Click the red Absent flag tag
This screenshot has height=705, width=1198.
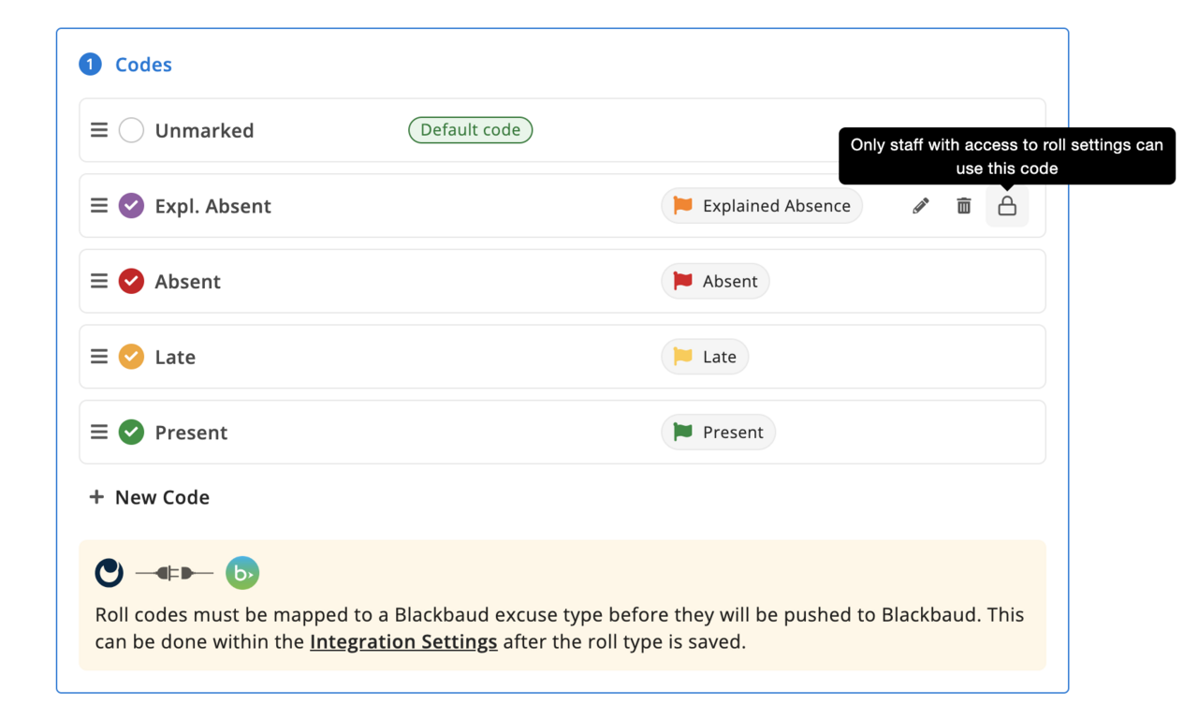[715, 281]
